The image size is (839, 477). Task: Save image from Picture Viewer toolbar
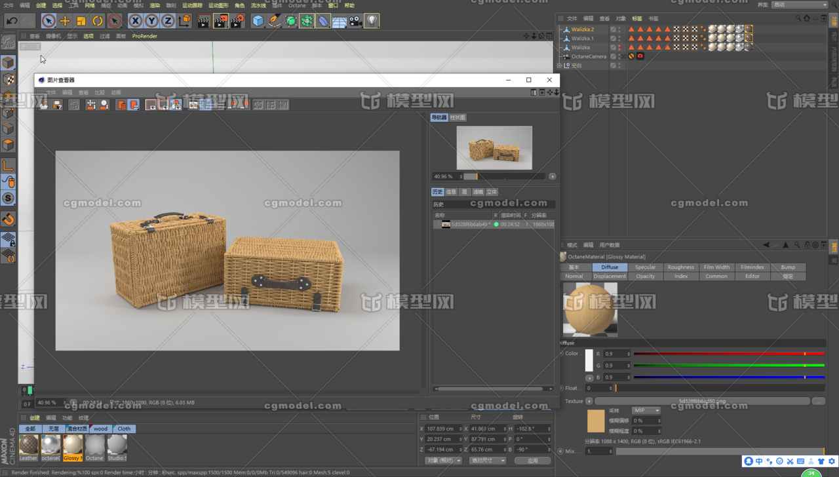[x=58, y=105]
